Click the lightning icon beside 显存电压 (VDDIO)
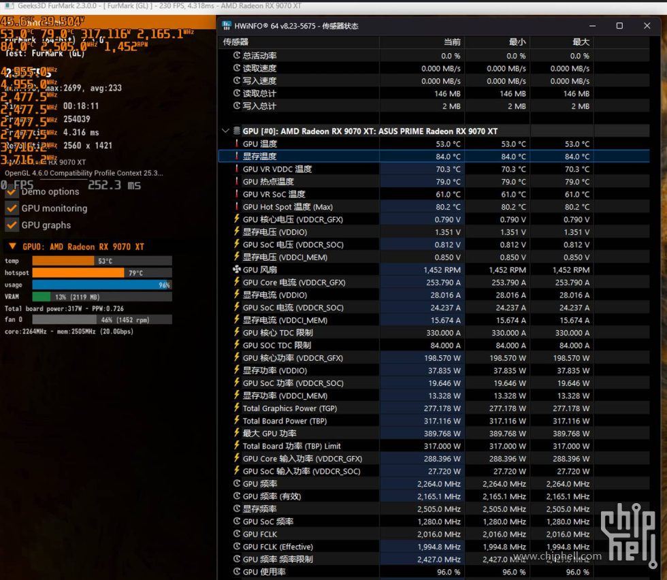This screenshot has height=580, width=667. 237,232
